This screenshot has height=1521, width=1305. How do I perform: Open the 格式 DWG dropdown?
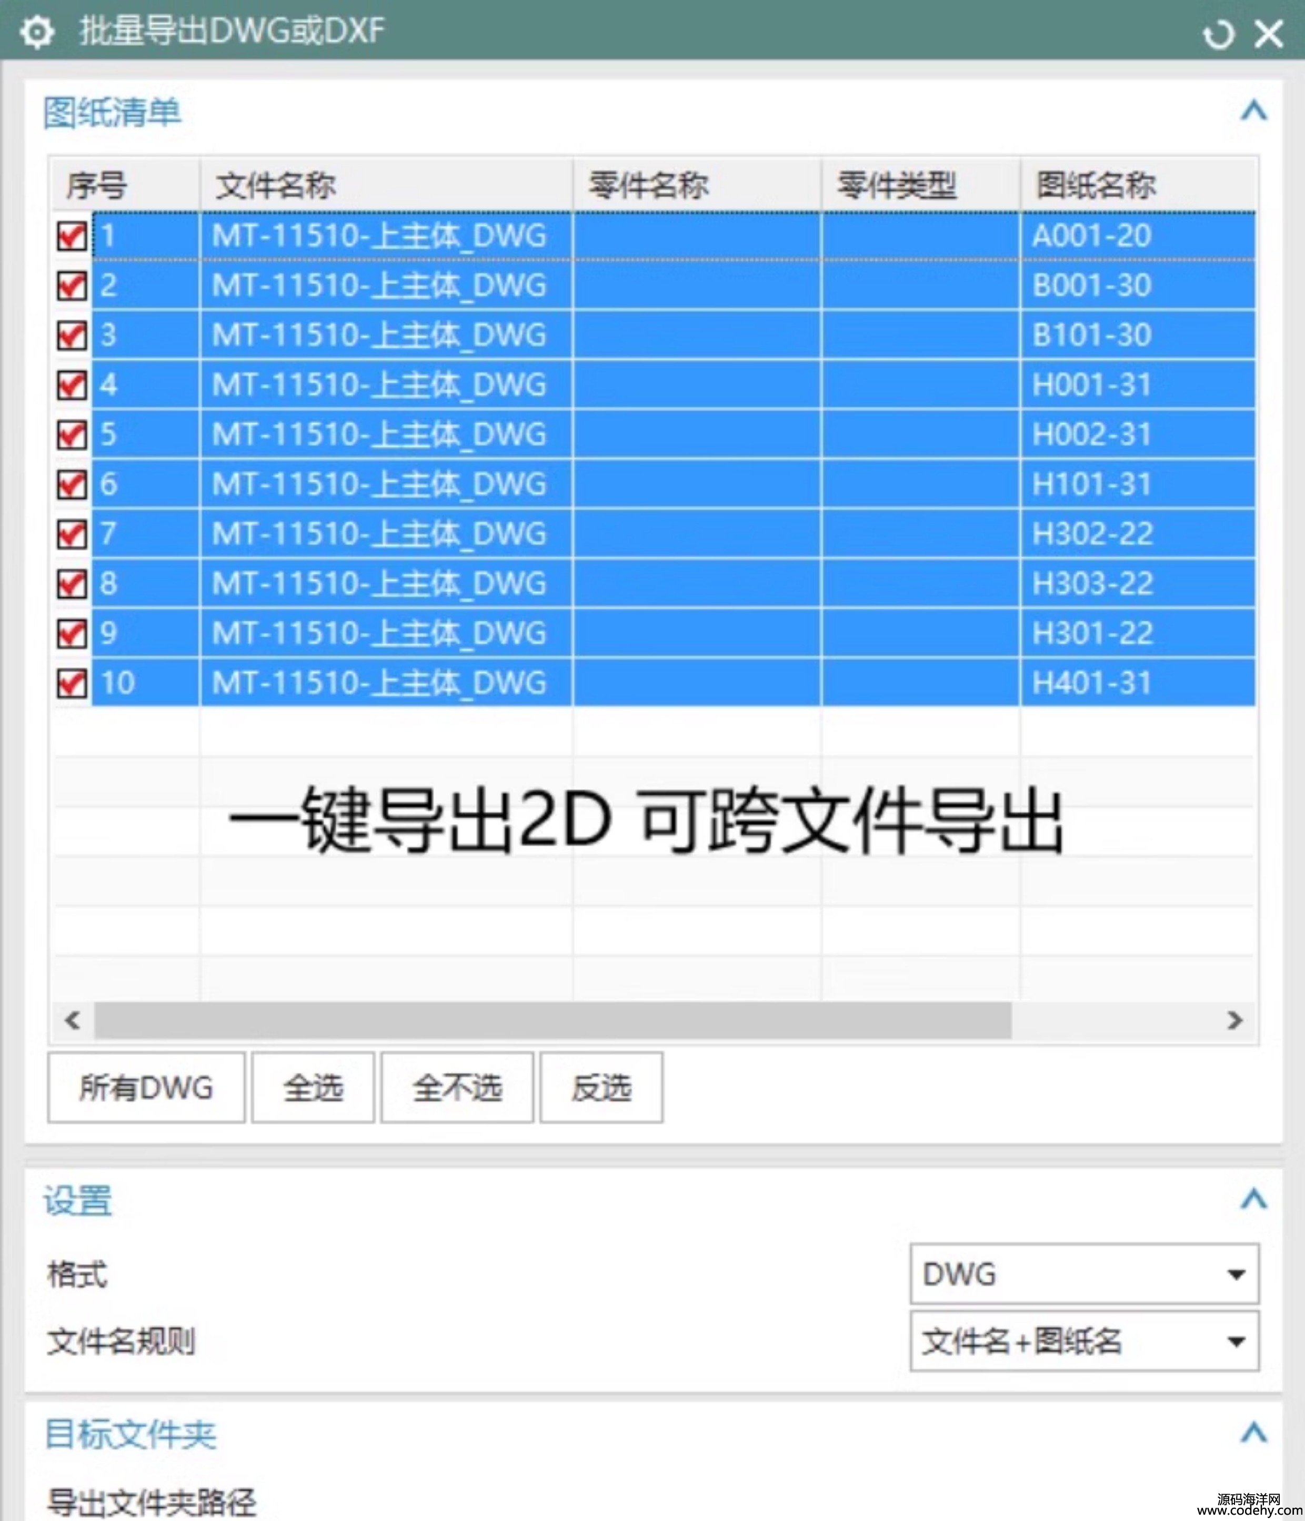click(x=1085, y=1274)
